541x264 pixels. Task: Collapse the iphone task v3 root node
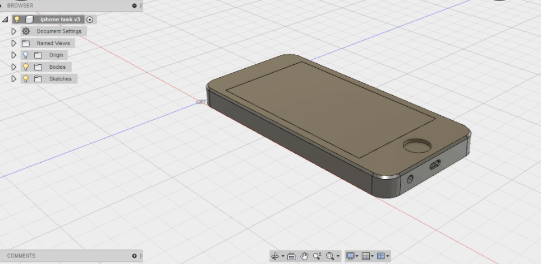(5, 20)
